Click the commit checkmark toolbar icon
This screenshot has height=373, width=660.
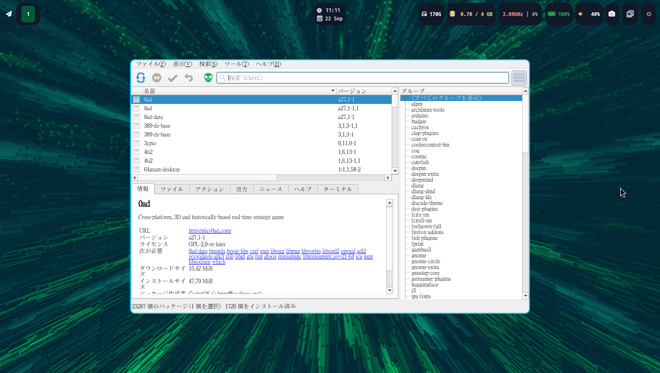coord(173,78)
